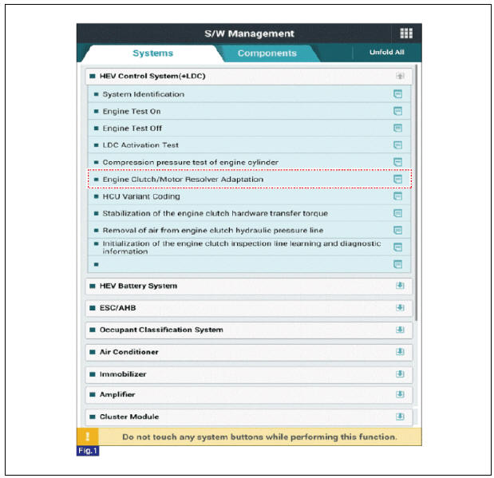Click the HEV Battery System title text
The image size is (494, 478).
point(138,286)
